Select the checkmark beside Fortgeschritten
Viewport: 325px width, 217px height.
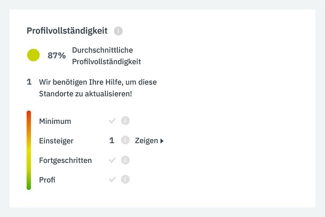(x=112, y=160)
